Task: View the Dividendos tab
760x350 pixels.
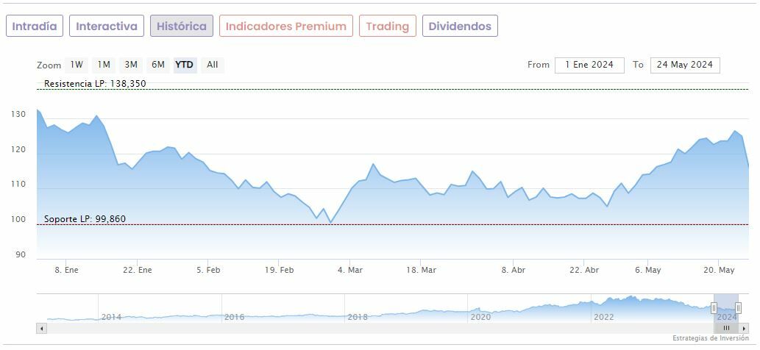Action: [x=460, y=26]
